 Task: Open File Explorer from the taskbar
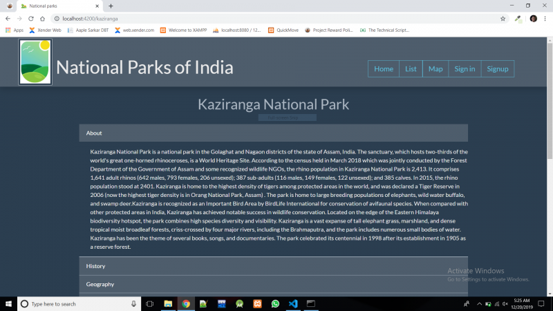[x=168, y=303]
